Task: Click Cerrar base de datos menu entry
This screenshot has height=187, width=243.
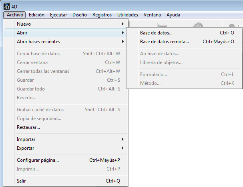Action: click(x=38, y=54)
